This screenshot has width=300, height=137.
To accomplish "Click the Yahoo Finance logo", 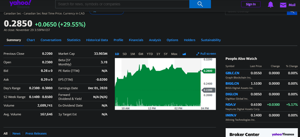I will 20,4.
